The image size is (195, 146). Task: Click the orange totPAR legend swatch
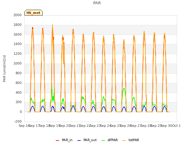(x=124, y=141)
